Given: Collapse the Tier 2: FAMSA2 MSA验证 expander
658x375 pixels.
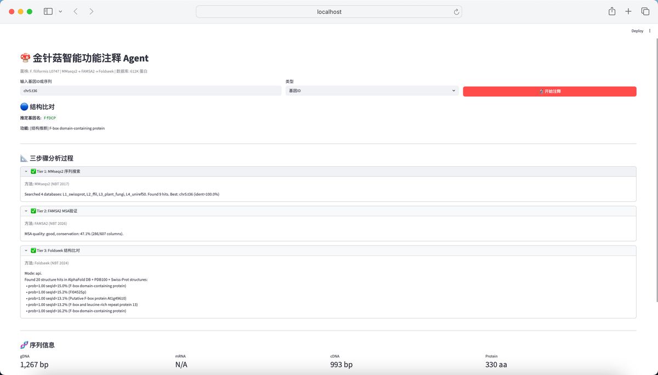Looking at the screenshot, I should (328, 211).
